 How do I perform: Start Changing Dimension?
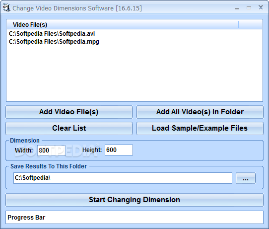pos(134,200)
